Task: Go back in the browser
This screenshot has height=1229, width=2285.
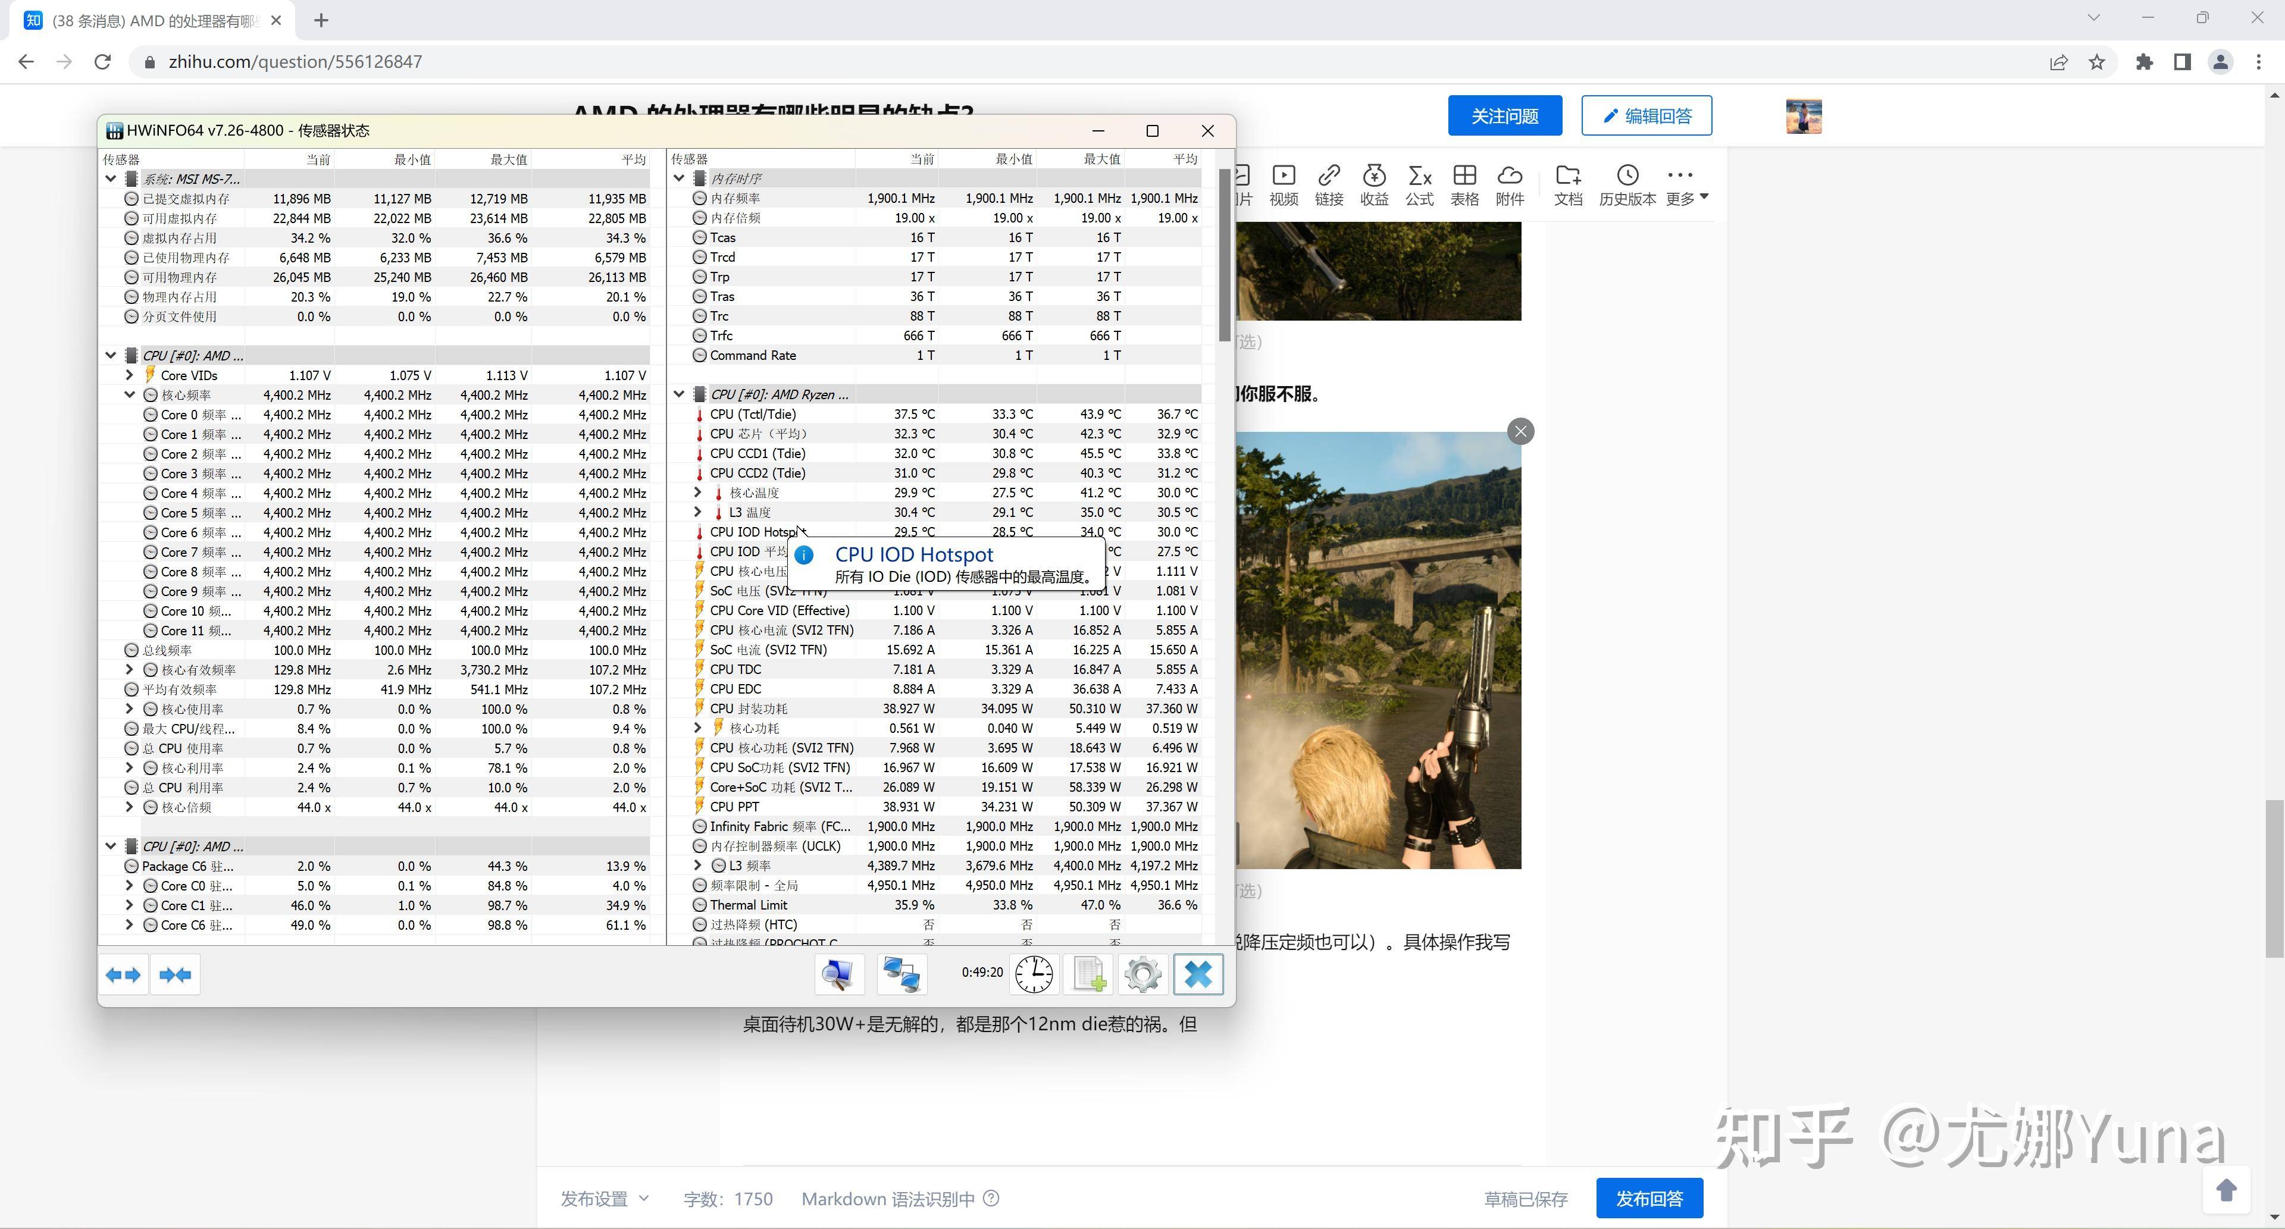Action: click(27, 62)
